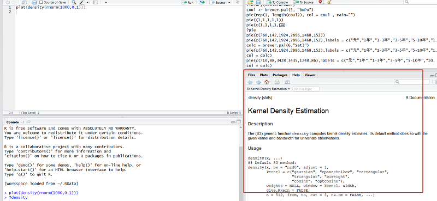Click the Description section heading

(261, 124)
